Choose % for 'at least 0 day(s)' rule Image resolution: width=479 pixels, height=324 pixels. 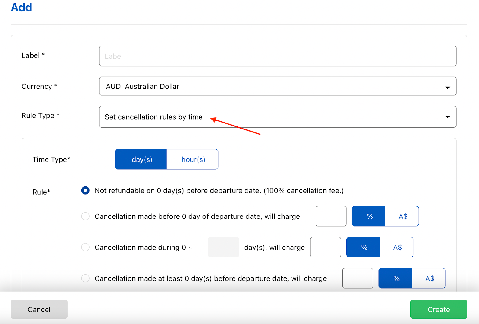point(395,278)
